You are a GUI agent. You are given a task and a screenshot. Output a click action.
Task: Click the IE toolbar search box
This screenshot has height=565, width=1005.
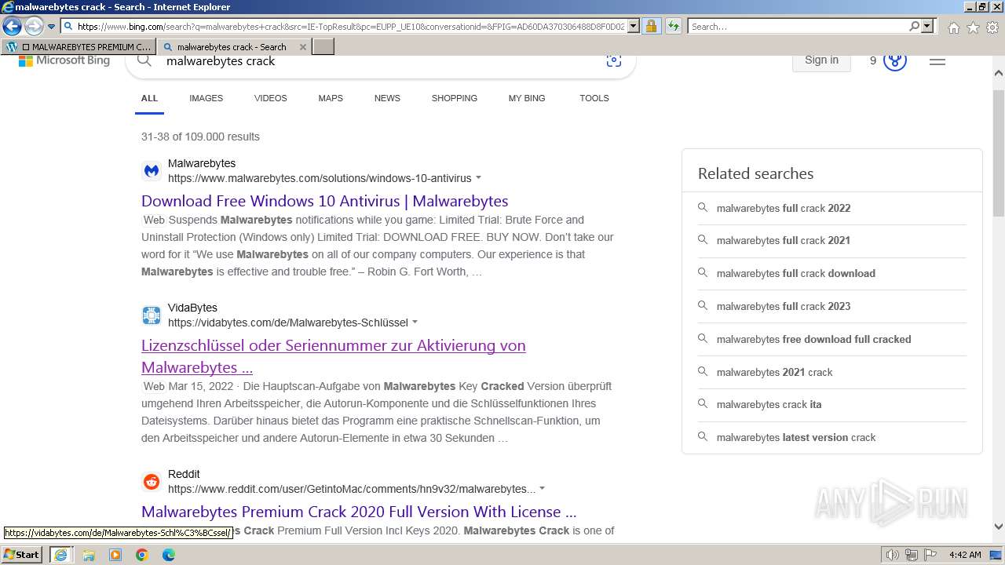[x=798, y=27]
